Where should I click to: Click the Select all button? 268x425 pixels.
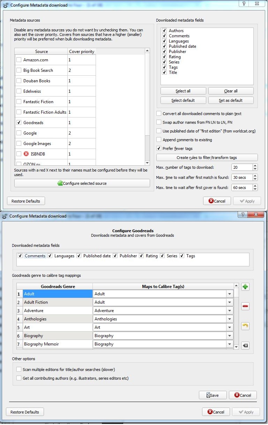pos(183,91)
